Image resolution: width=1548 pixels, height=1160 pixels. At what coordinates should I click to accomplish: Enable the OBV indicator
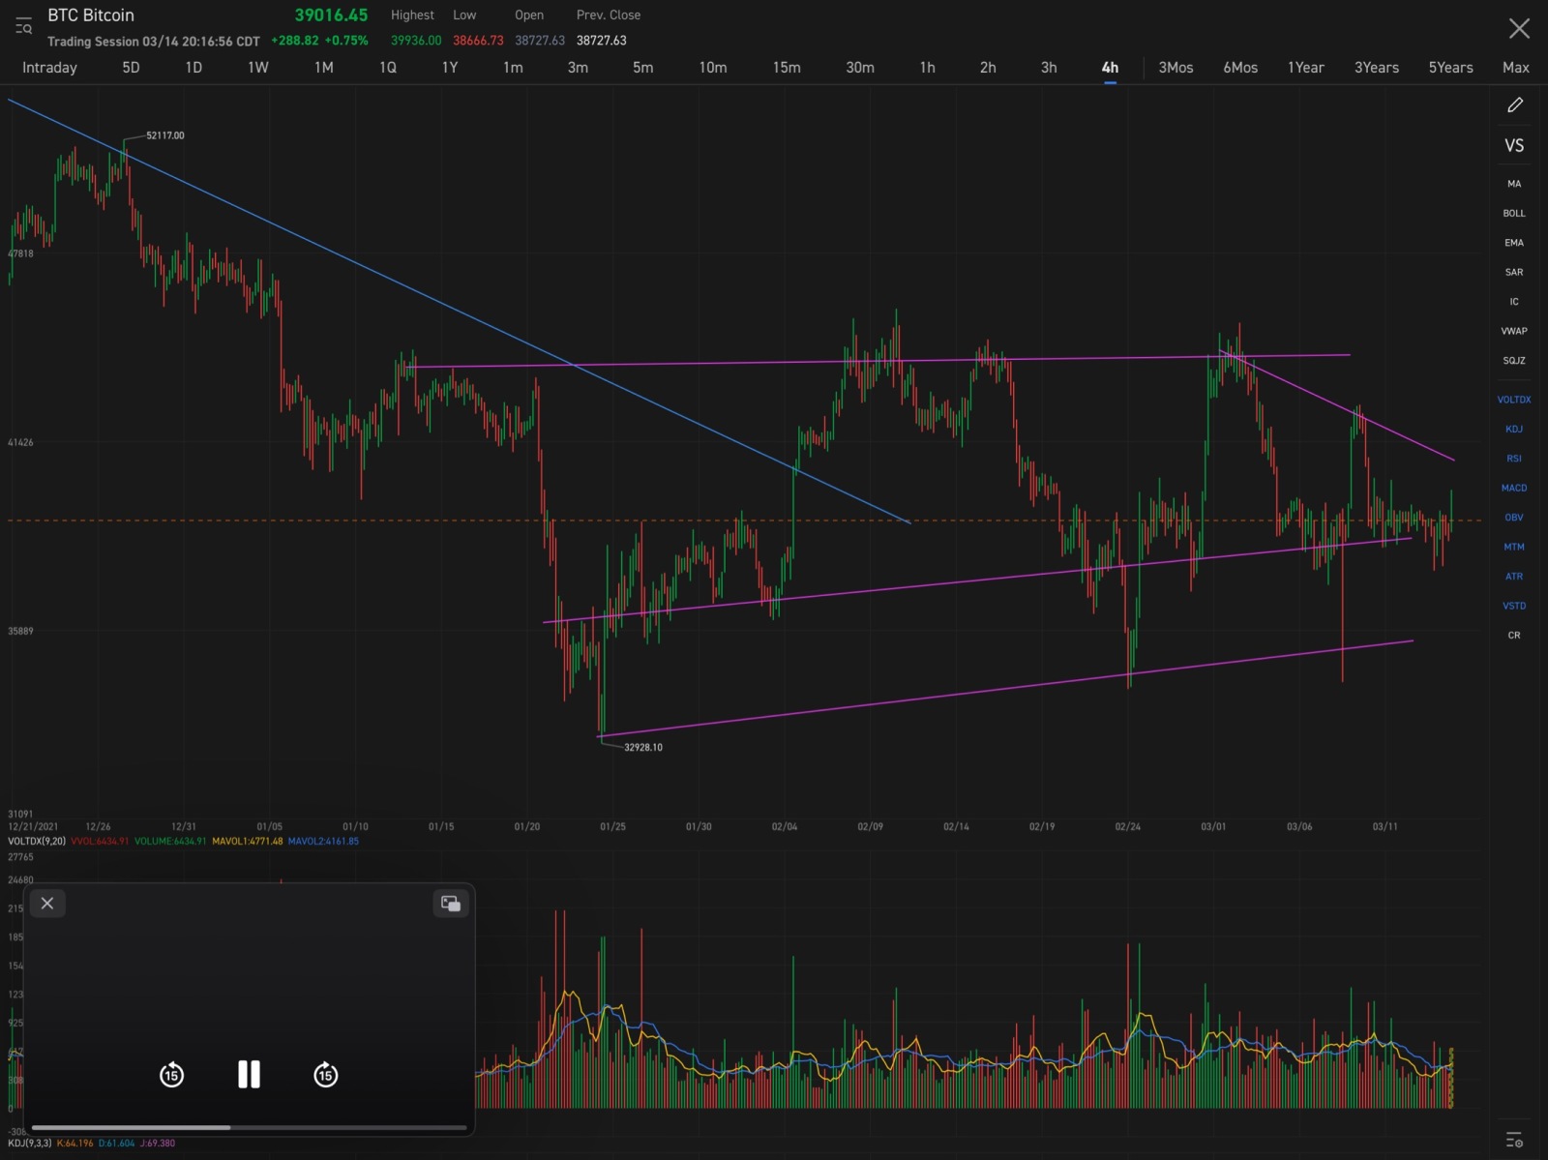point(1514,518)
